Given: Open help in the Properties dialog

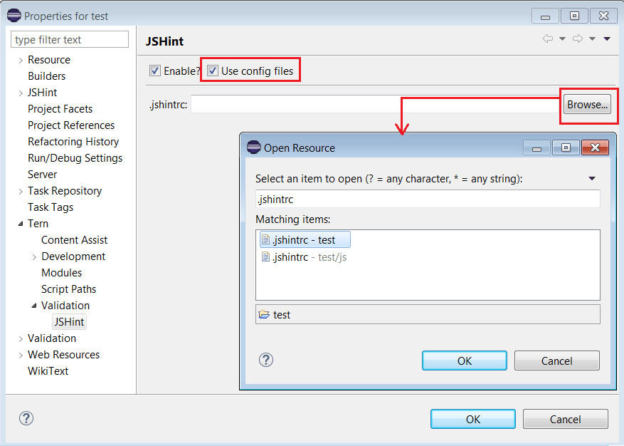Looking at the screenshot, I should [26, 419].
